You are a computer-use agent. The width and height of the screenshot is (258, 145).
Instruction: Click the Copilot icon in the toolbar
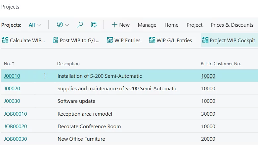coord(60,25)
